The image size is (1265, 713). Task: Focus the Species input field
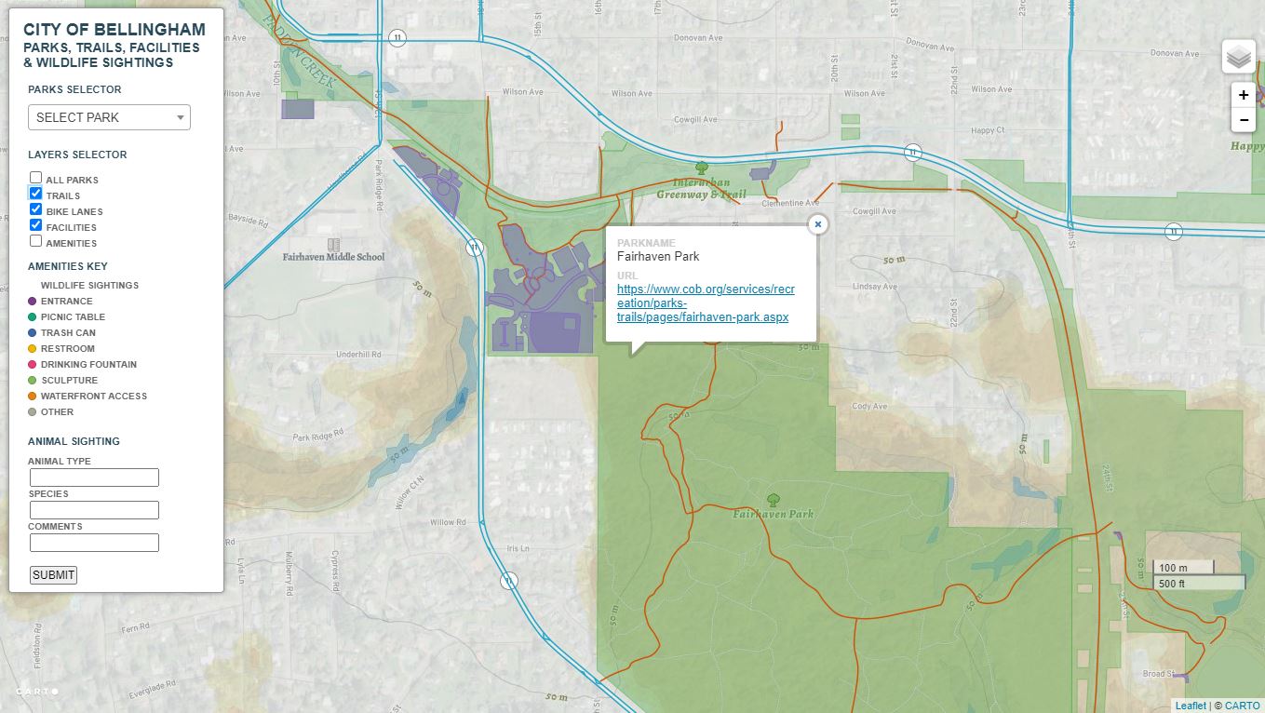point(94,510)
